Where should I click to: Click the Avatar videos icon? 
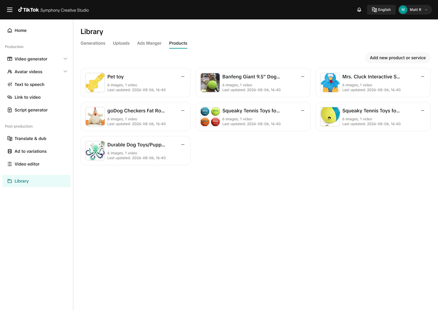[x=10, y=72]
